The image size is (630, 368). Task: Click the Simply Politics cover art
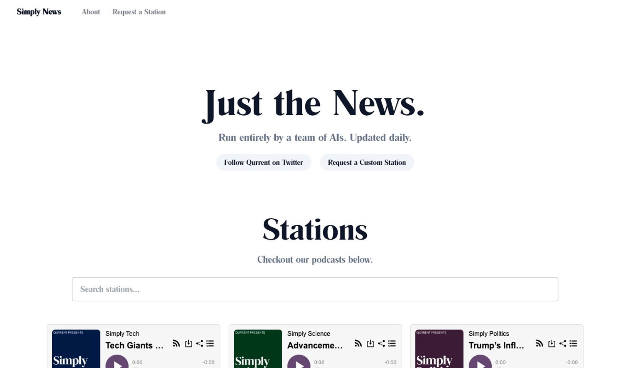[x=439, y=349]
